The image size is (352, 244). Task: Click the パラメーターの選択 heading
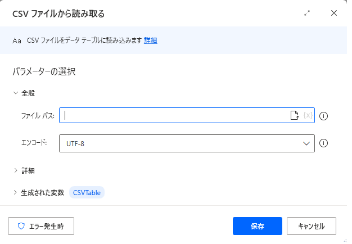point(44,71)
